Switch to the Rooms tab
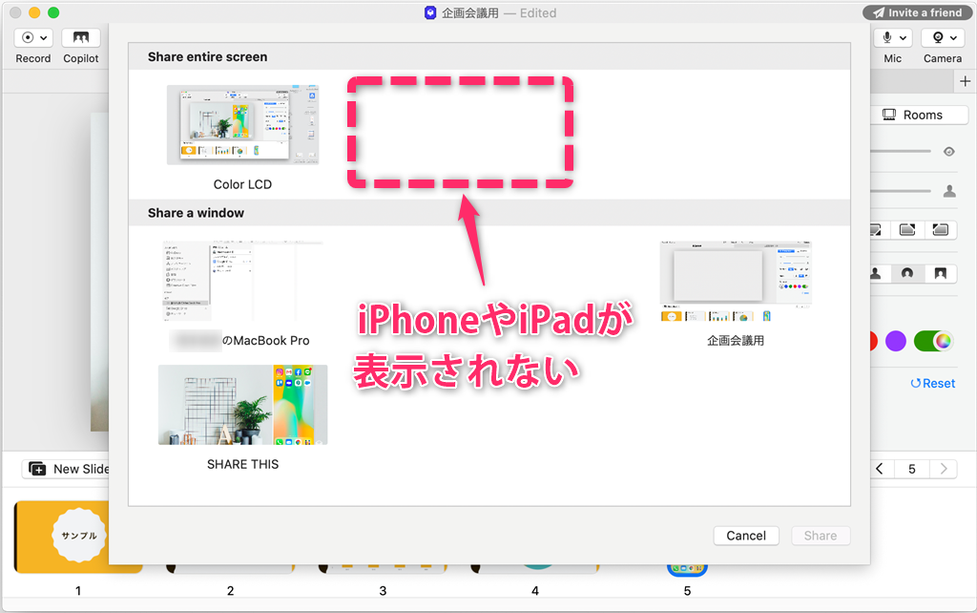This screenshot has height=613, width=977. click(x=920, y=114)
